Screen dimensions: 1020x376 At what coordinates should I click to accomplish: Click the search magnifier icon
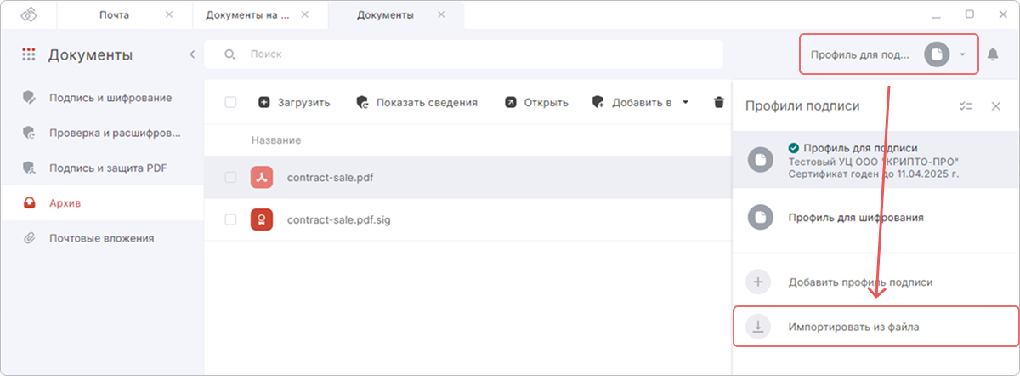tap(229, 54)
